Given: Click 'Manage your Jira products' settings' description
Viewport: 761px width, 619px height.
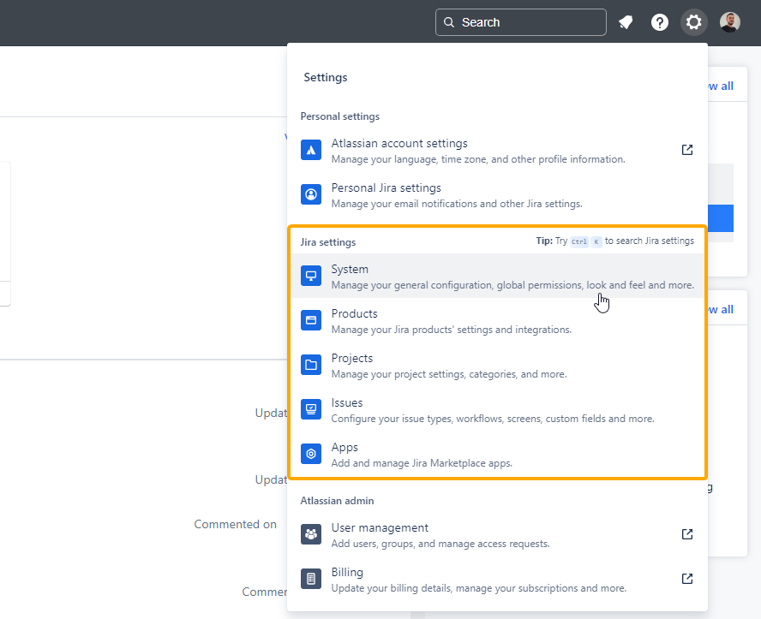Looking at the screenshot, I should [452, 330].
